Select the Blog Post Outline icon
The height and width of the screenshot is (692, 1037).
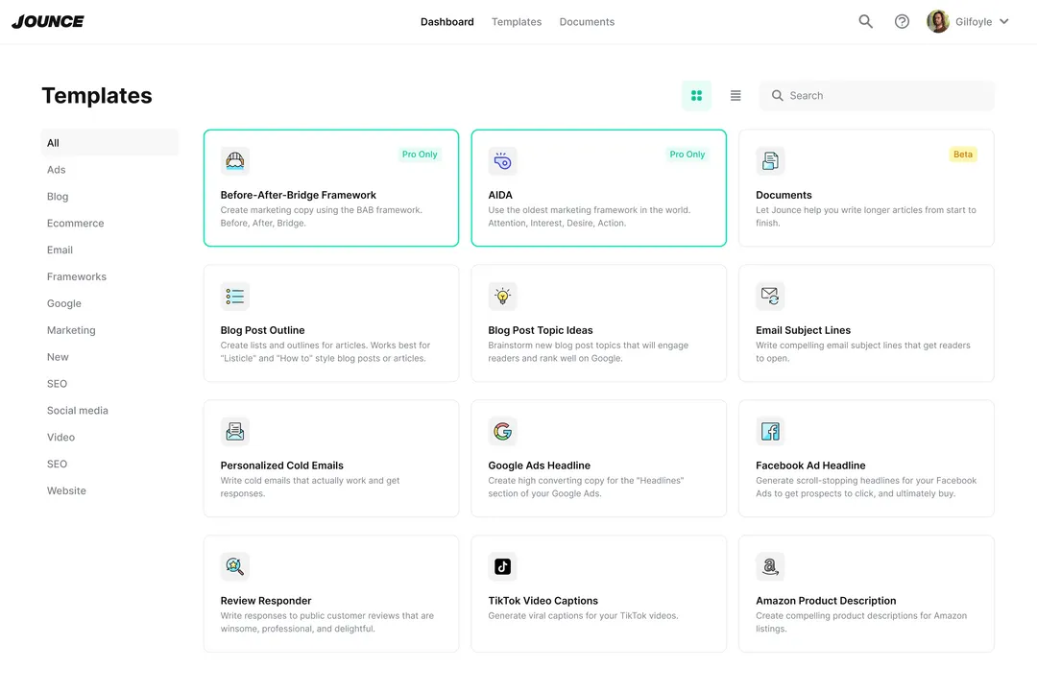(235, 296)
